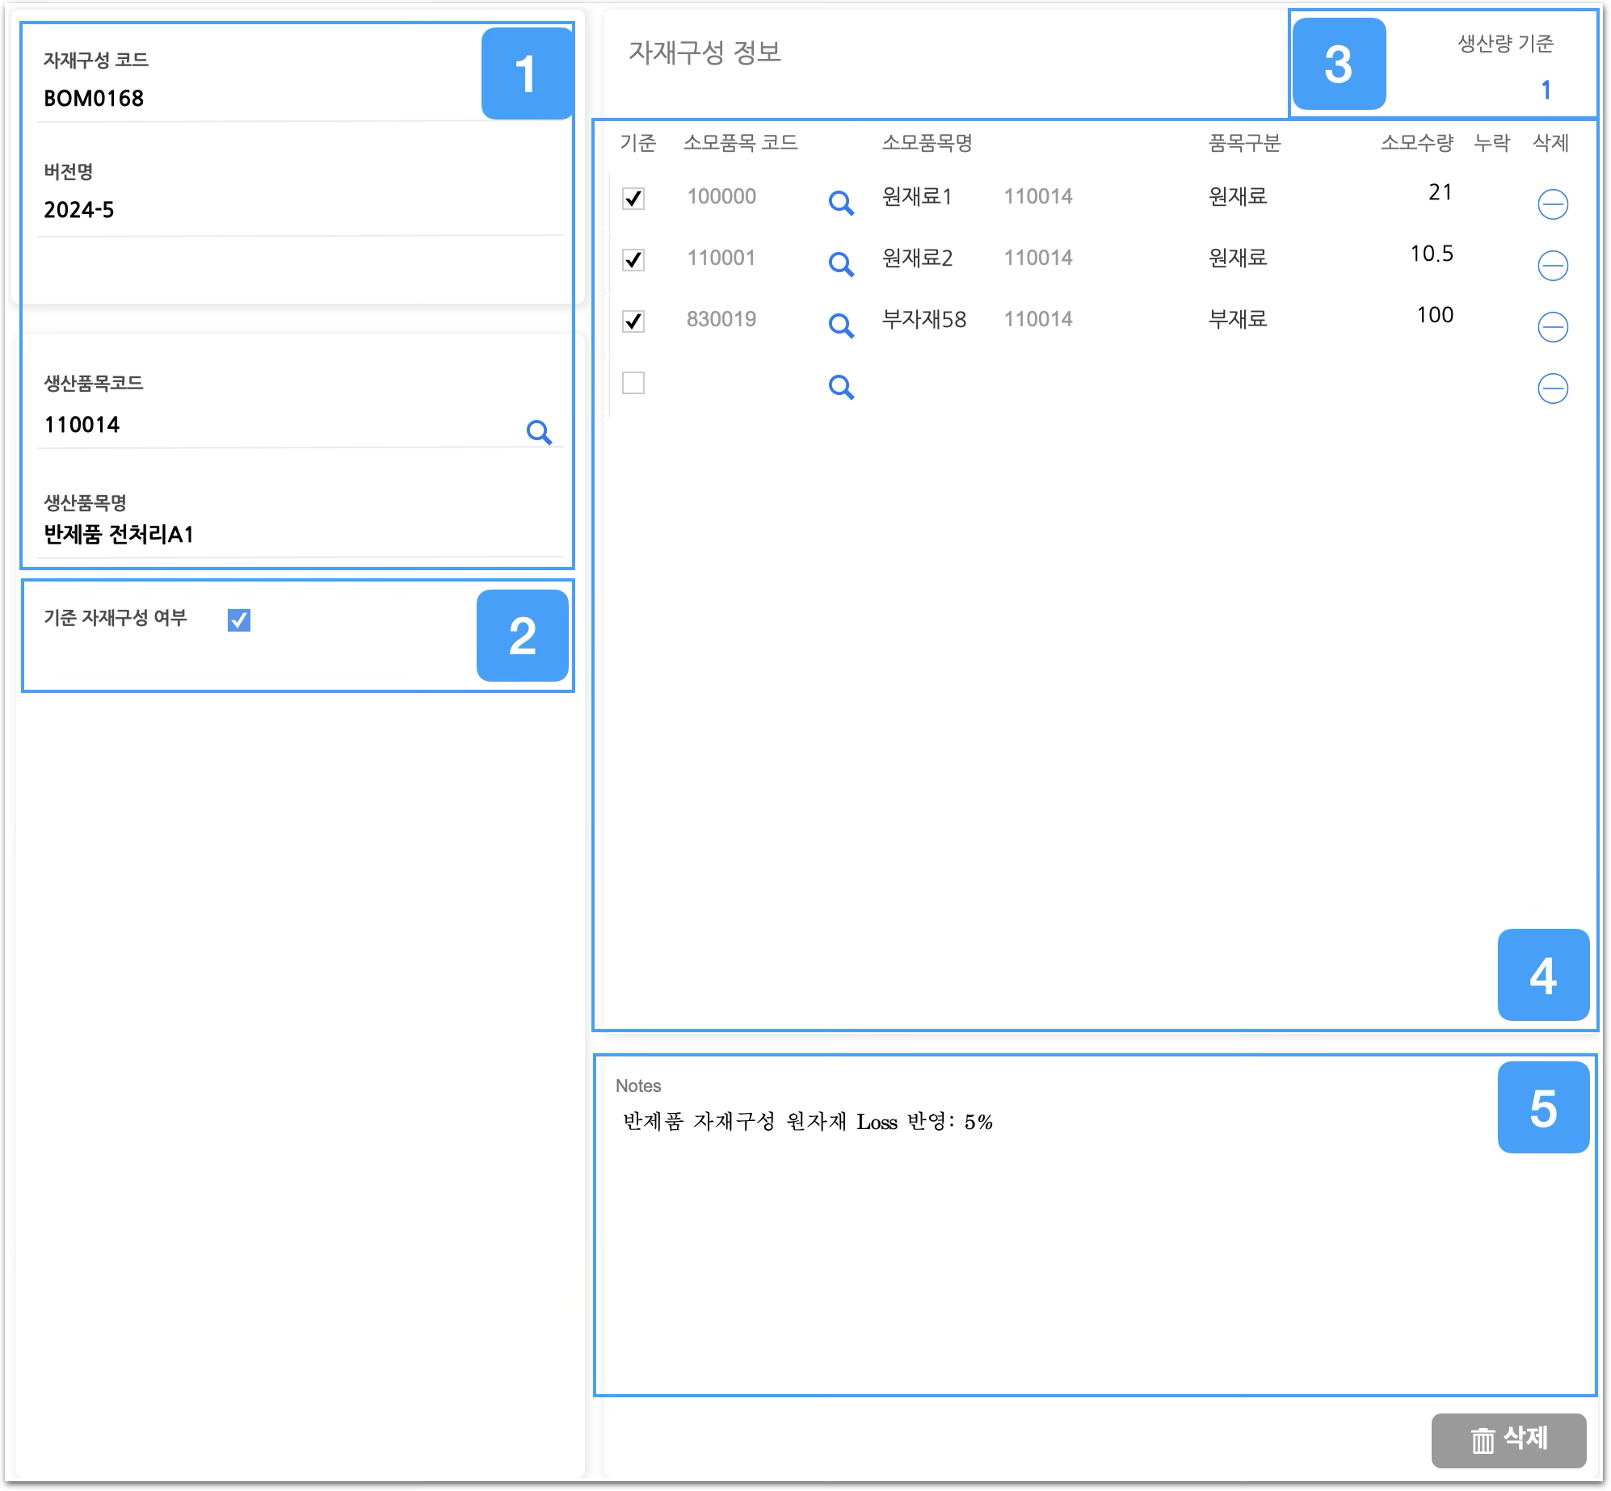This screenshot has height=1491, width=1611.
Task: Click search icon in 원재료1 row
Action: point(841,203)
